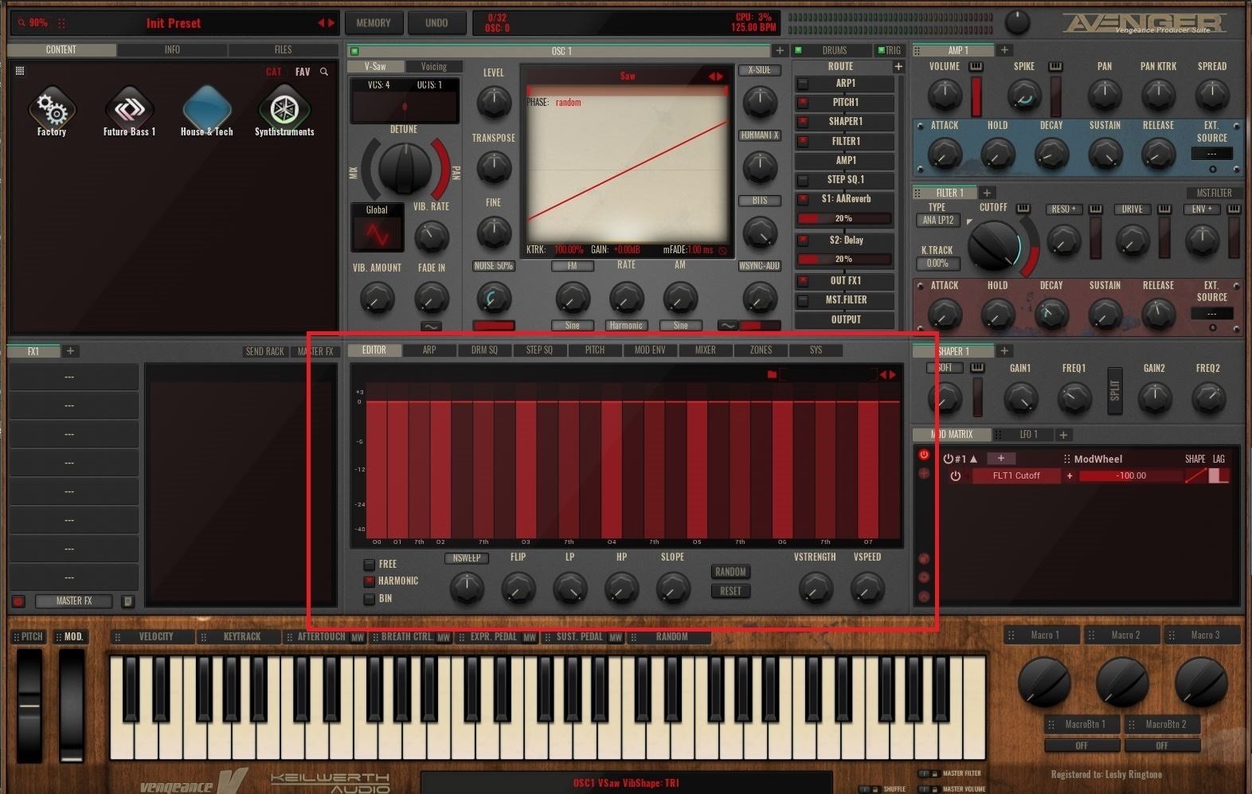Open the SOFT shaper type dropdown
Screen dimensions: 1252x794
945,368
